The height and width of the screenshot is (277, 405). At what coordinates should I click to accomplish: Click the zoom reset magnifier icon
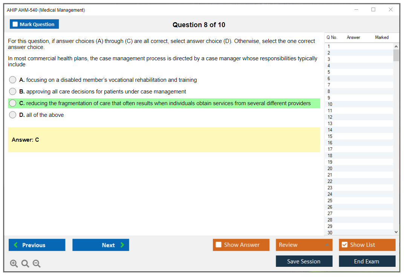(x=25, y=264)
